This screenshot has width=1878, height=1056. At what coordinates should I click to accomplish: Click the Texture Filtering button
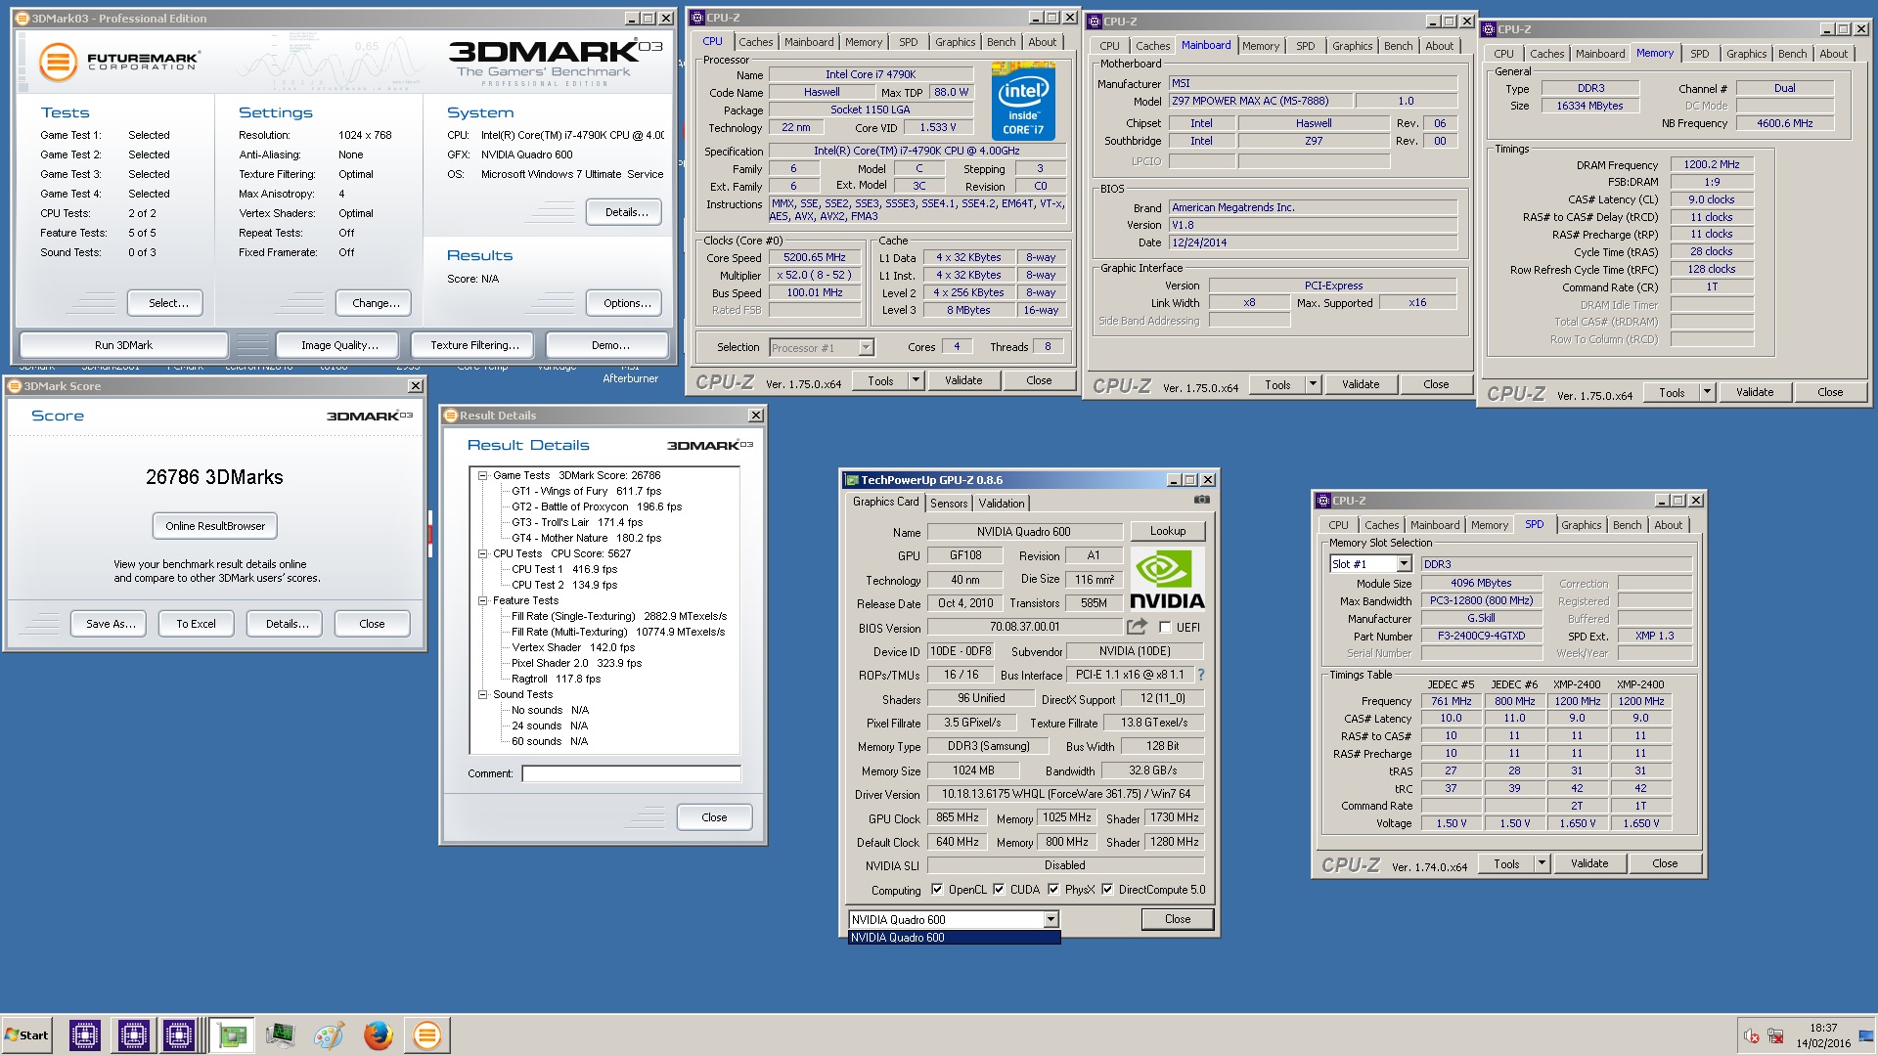click(x=474, y=345)
